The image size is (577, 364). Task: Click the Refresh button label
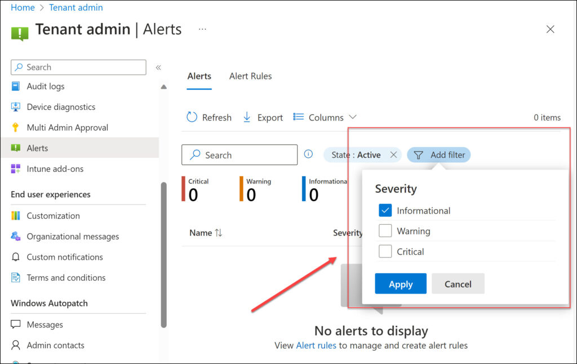click(x=217, y=117)
